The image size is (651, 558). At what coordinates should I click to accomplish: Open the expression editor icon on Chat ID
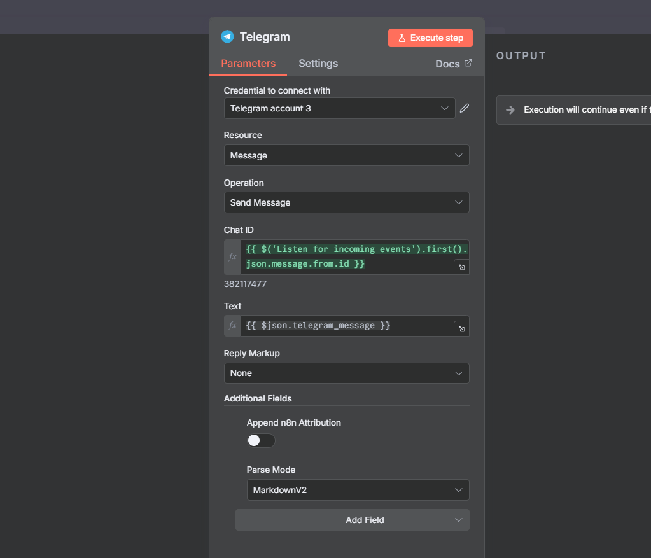[461, 267]
